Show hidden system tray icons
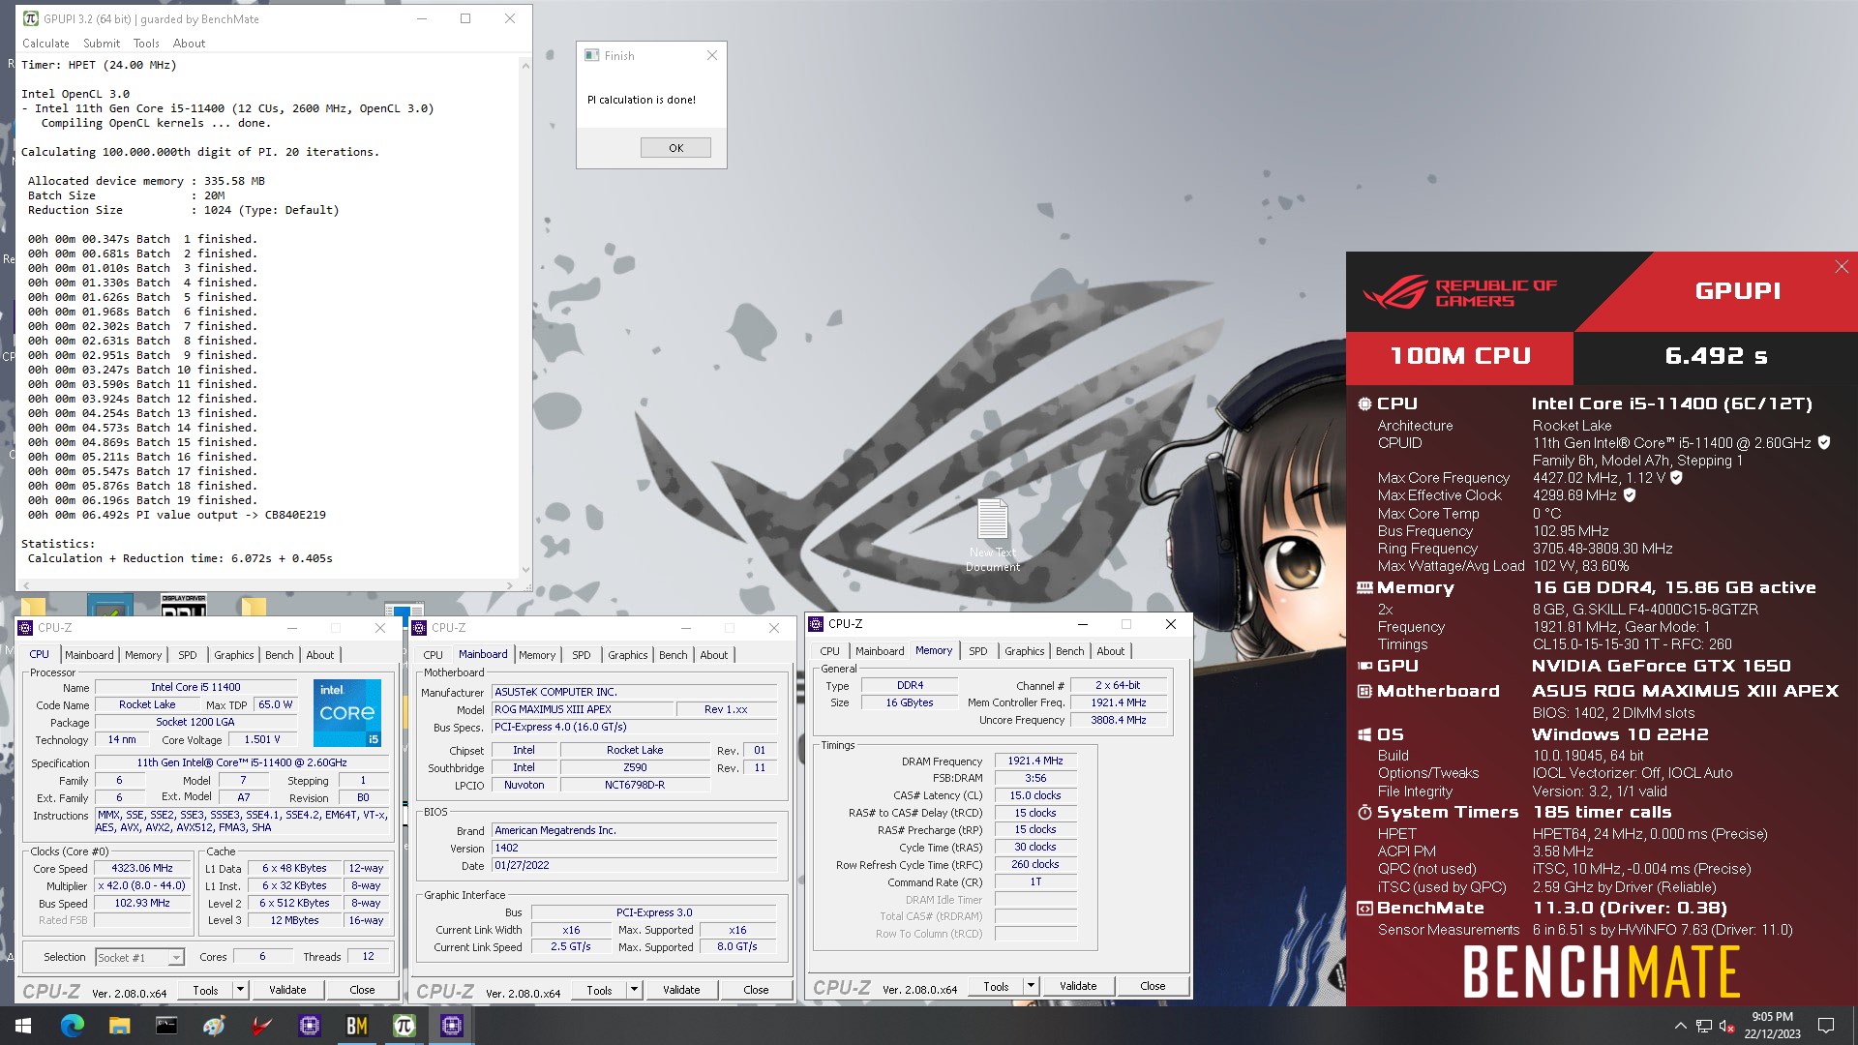This screenshot has height=1045, width=1858. (1681, 1026)
